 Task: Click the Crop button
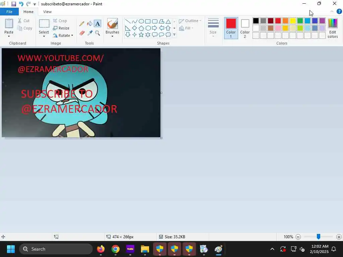pos(60,21)
